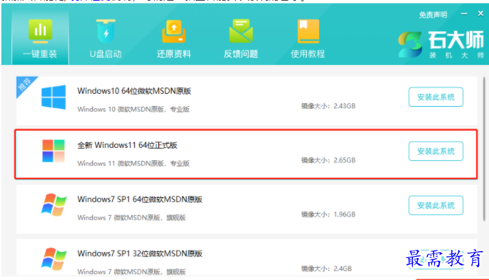Click 镜像大小: 1.96GB text
This screenshot has height=280, width=489.
(x=328, y=214)
